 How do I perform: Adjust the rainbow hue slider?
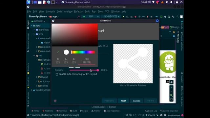tap(83, 52)
